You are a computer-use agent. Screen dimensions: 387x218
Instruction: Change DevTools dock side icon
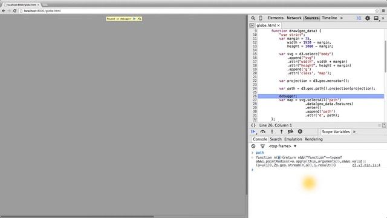[x=376, y=18]
